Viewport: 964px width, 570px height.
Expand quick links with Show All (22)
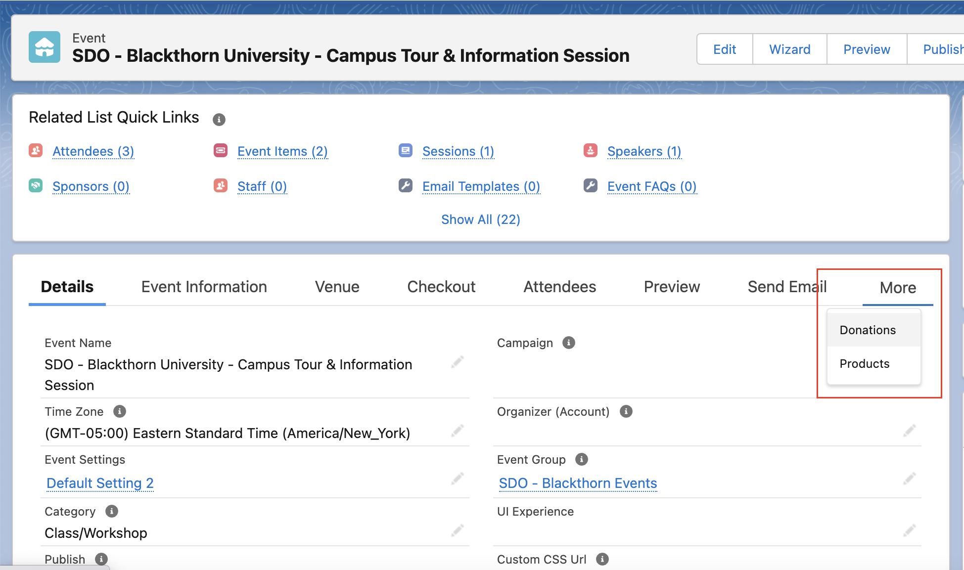(x=480, y=219)
